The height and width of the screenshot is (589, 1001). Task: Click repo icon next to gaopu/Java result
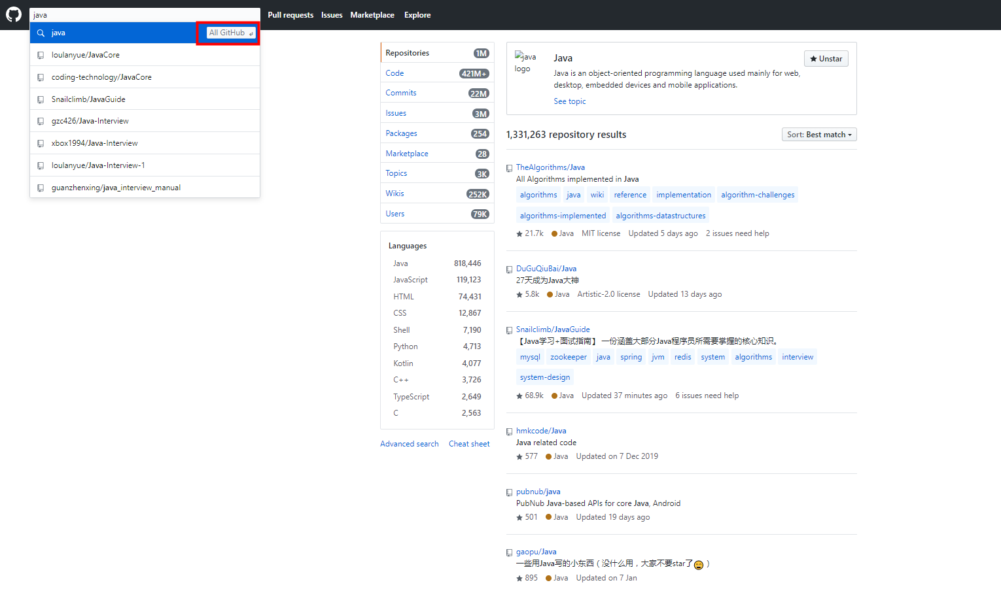point(510,552)
